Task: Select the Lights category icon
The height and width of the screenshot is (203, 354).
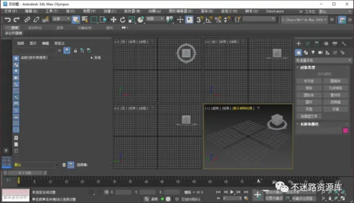Action: click(313, 52)
